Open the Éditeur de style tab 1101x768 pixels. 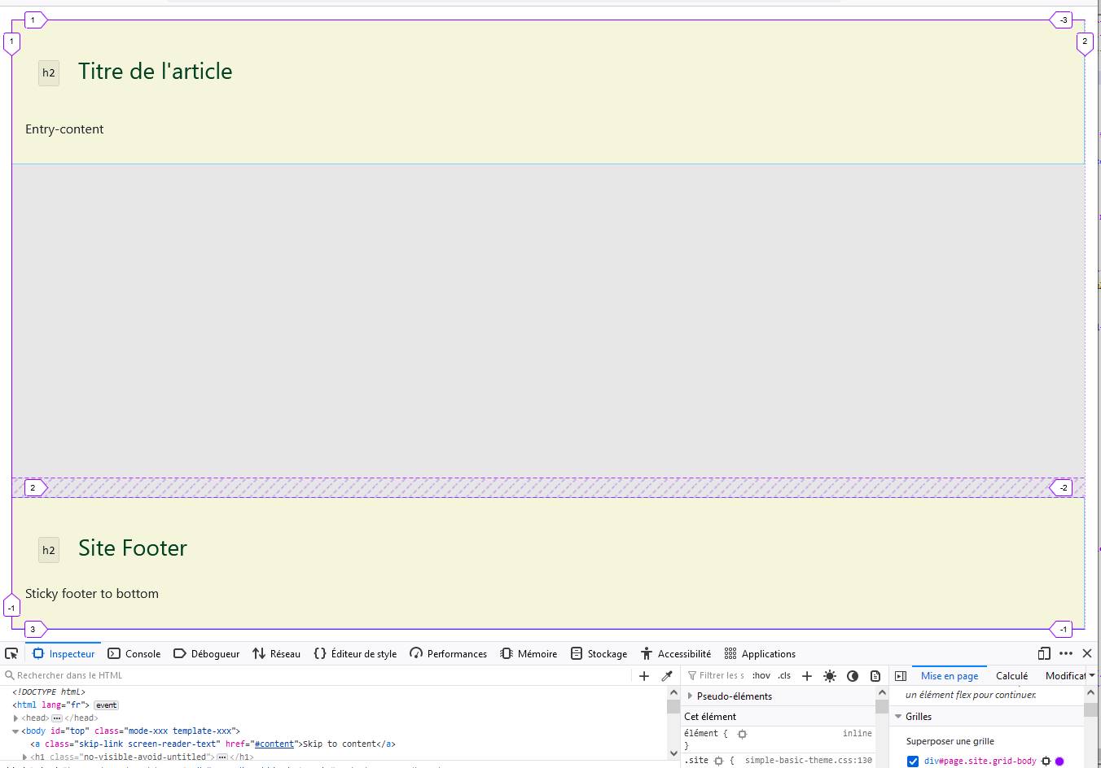click(x=356, y=653)
